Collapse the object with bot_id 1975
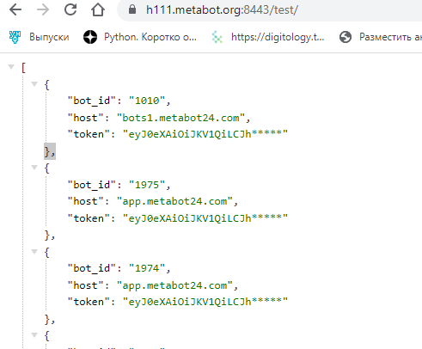 (x=34, y=168)
